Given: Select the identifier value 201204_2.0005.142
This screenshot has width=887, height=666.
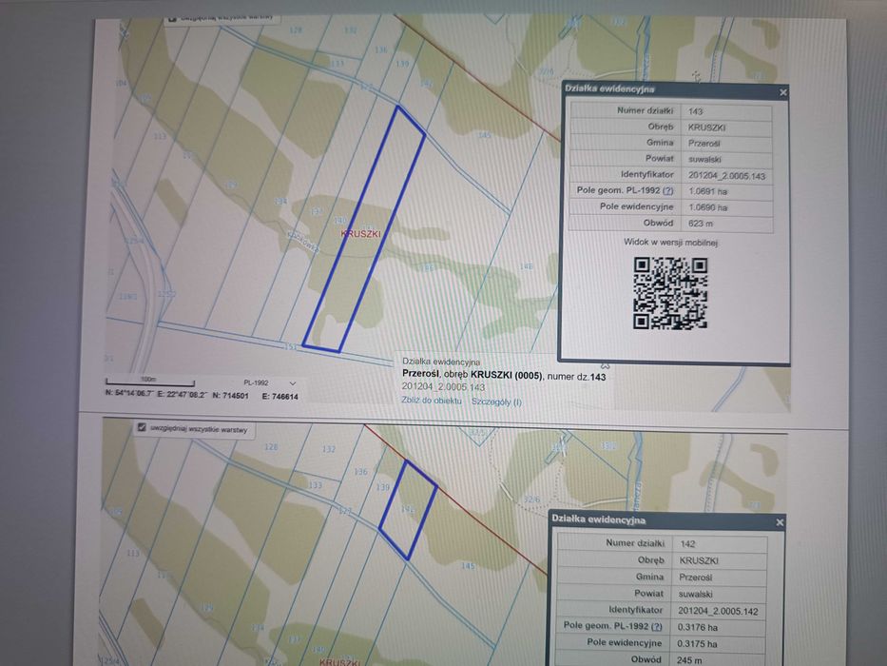Looking at the screenshot, I should pyautogui.click(x=718, y=611).
